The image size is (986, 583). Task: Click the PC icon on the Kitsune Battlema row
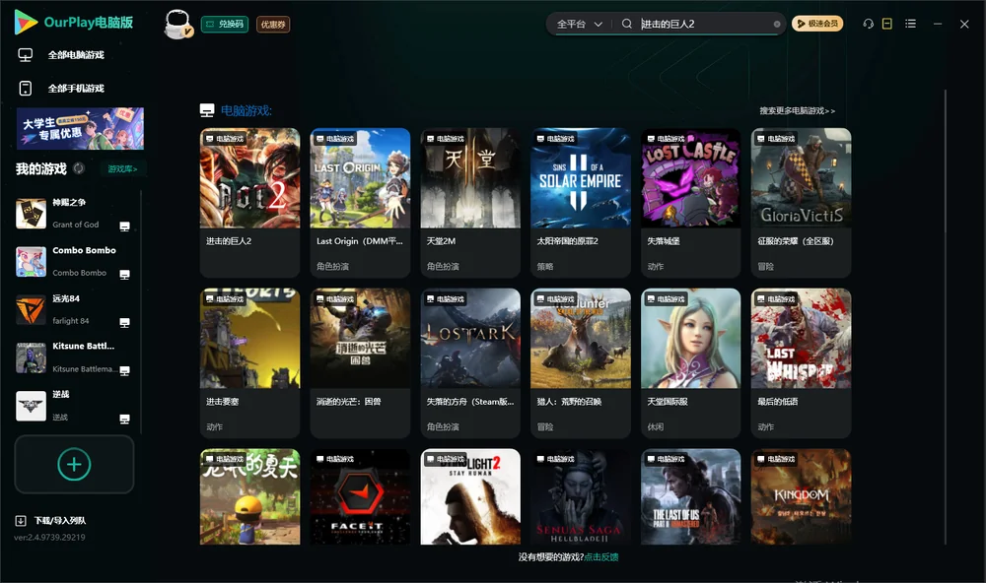(124, 370)
